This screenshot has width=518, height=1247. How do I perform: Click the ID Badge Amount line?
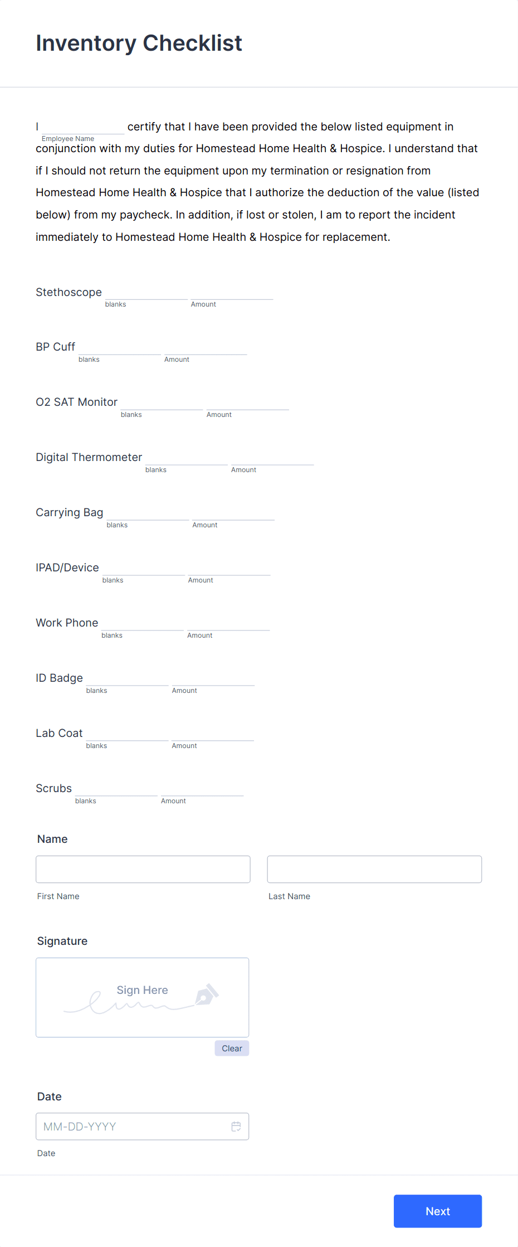coord(212,682)
